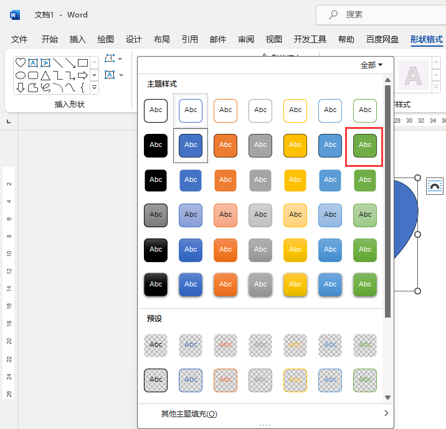This screenshot has width=446, height=429.
Task: Select the heart shape in shapes gallery
Action: (x=20, y=63)
